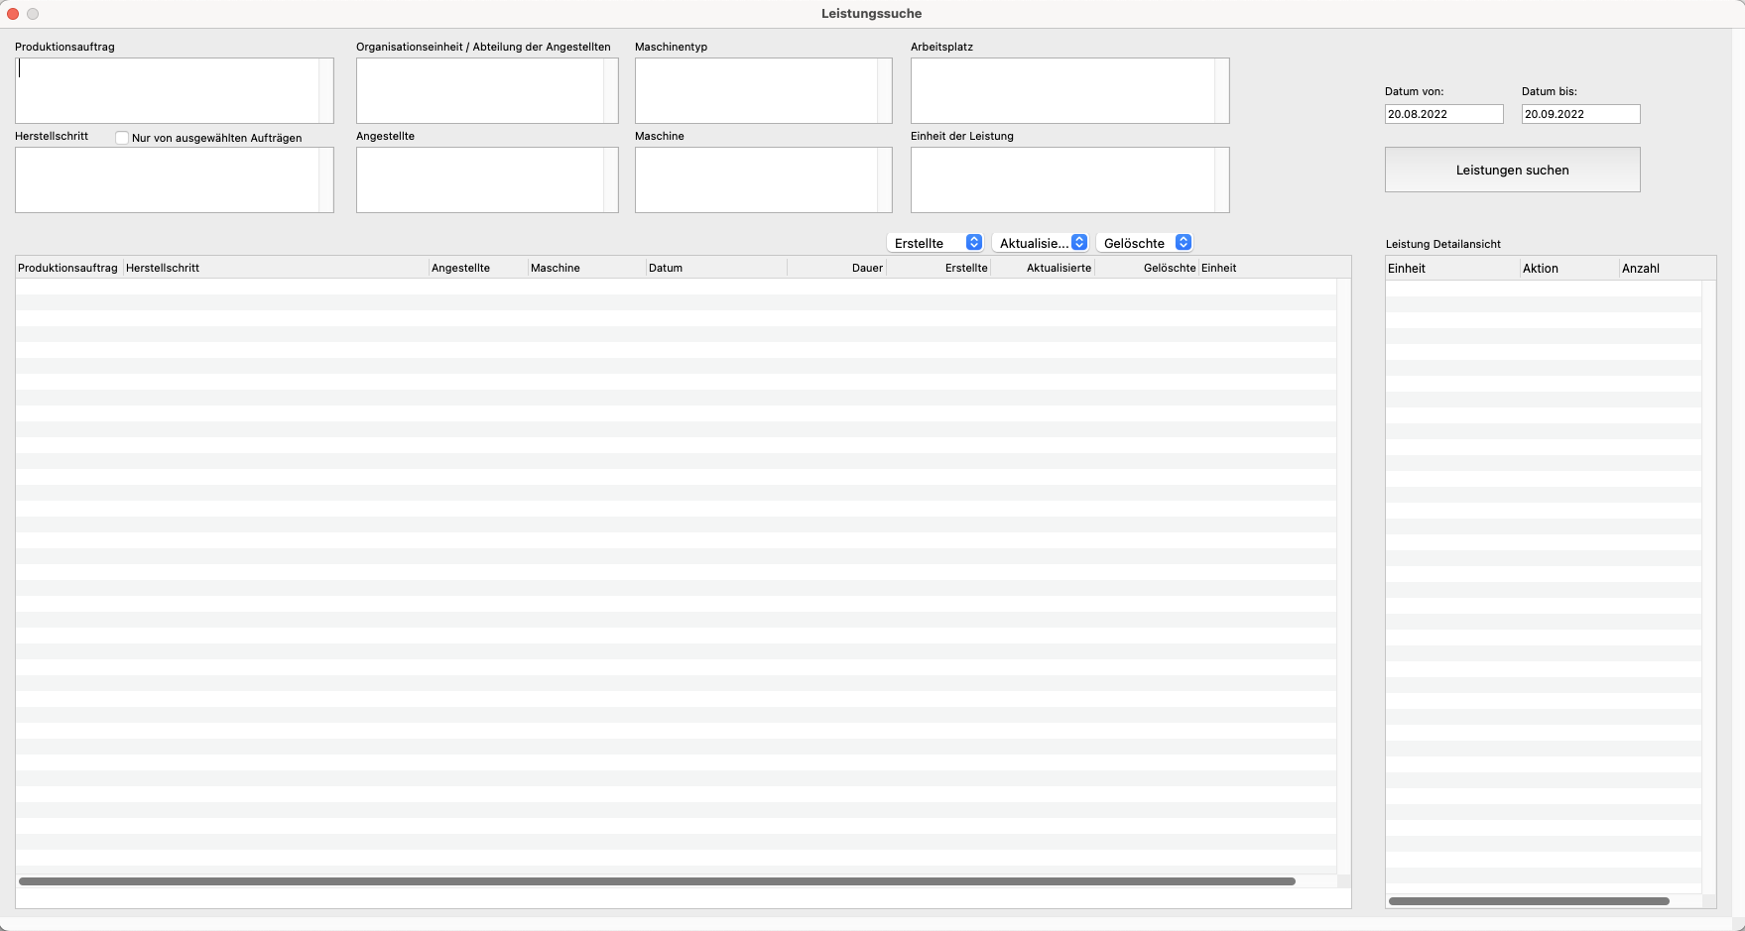Image resolution: width=1745 pixels, height=931 pixels.
Task: Select the Arbeitsplatz list box
Action: 1062,90
